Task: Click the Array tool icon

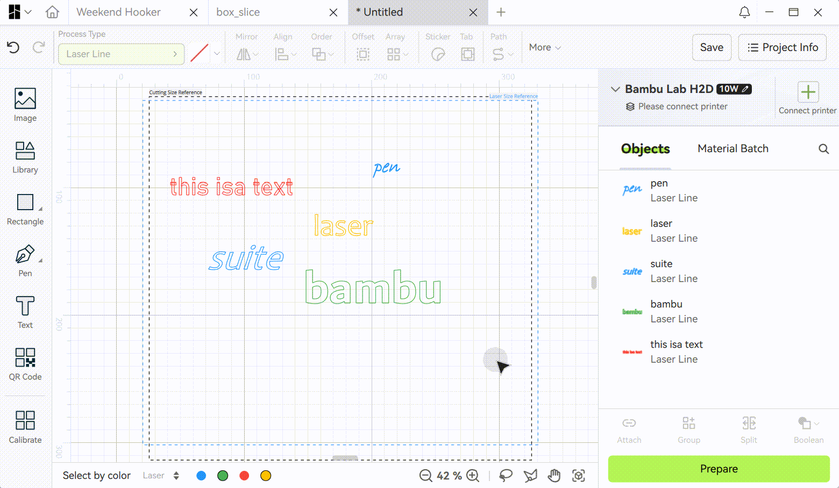Action: [x=394, y=54]
